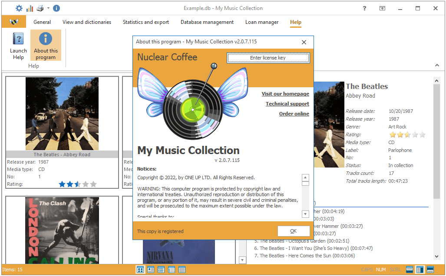
Task: Click total tracks length 00:47:23 value
Action: [398, 181]
